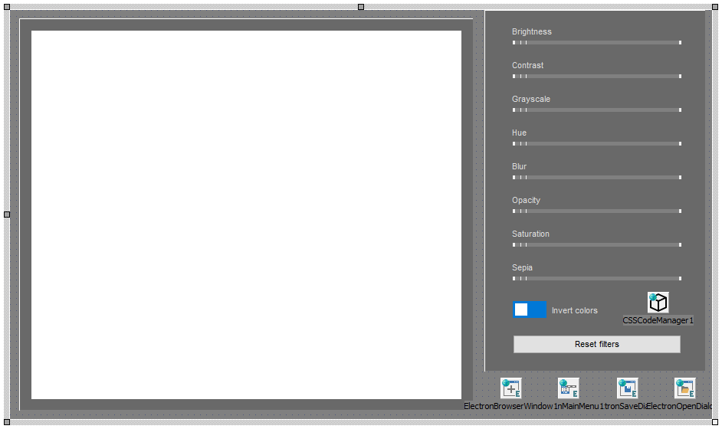
Task: Select the ElectronOpenDialog component icon
Action: click(x=685, y=388)
